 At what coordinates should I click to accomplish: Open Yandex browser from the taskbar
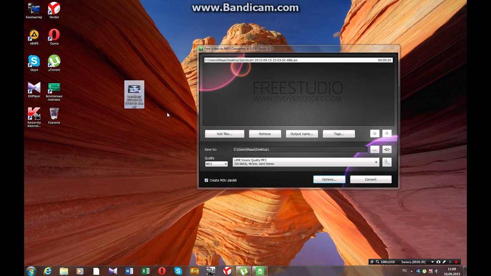coord(227,271)
